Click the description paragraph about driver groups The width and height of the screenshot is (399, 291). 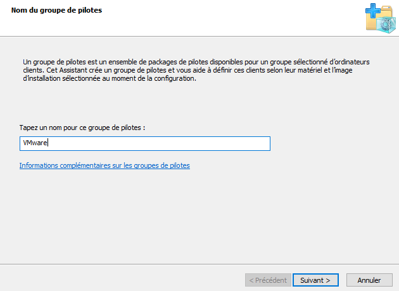point(196,70)
